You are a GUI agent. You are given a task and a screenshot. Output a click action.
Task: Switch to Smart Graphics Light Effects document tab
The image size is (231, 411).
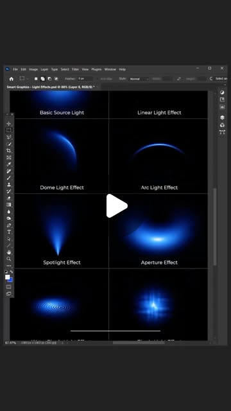coord(51,87)
